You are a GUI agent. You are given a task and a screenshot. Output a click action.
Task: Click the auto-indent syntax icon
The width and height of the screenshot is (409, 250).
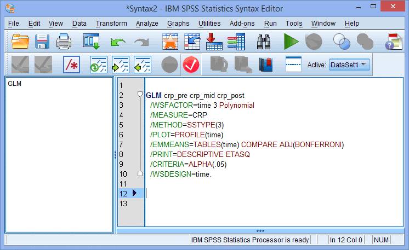click(x=98, y=65)
